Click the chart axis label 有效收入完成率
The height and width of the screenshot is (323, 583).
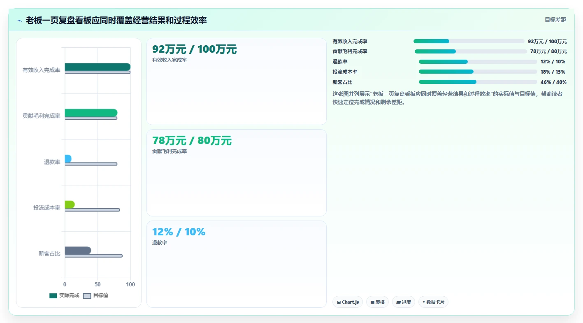coord(42,70)
